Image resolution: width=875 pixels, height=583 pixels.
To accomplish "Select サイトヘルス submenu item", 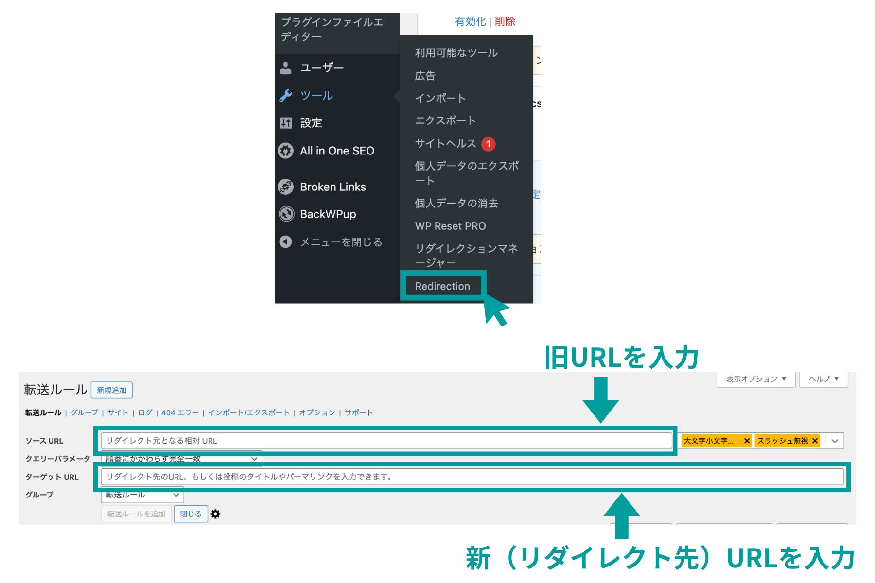I will pyautogui.click(x=445, y=143).
